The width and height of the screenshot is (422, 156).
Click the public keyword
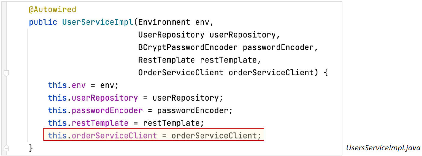tap(43, 22)
